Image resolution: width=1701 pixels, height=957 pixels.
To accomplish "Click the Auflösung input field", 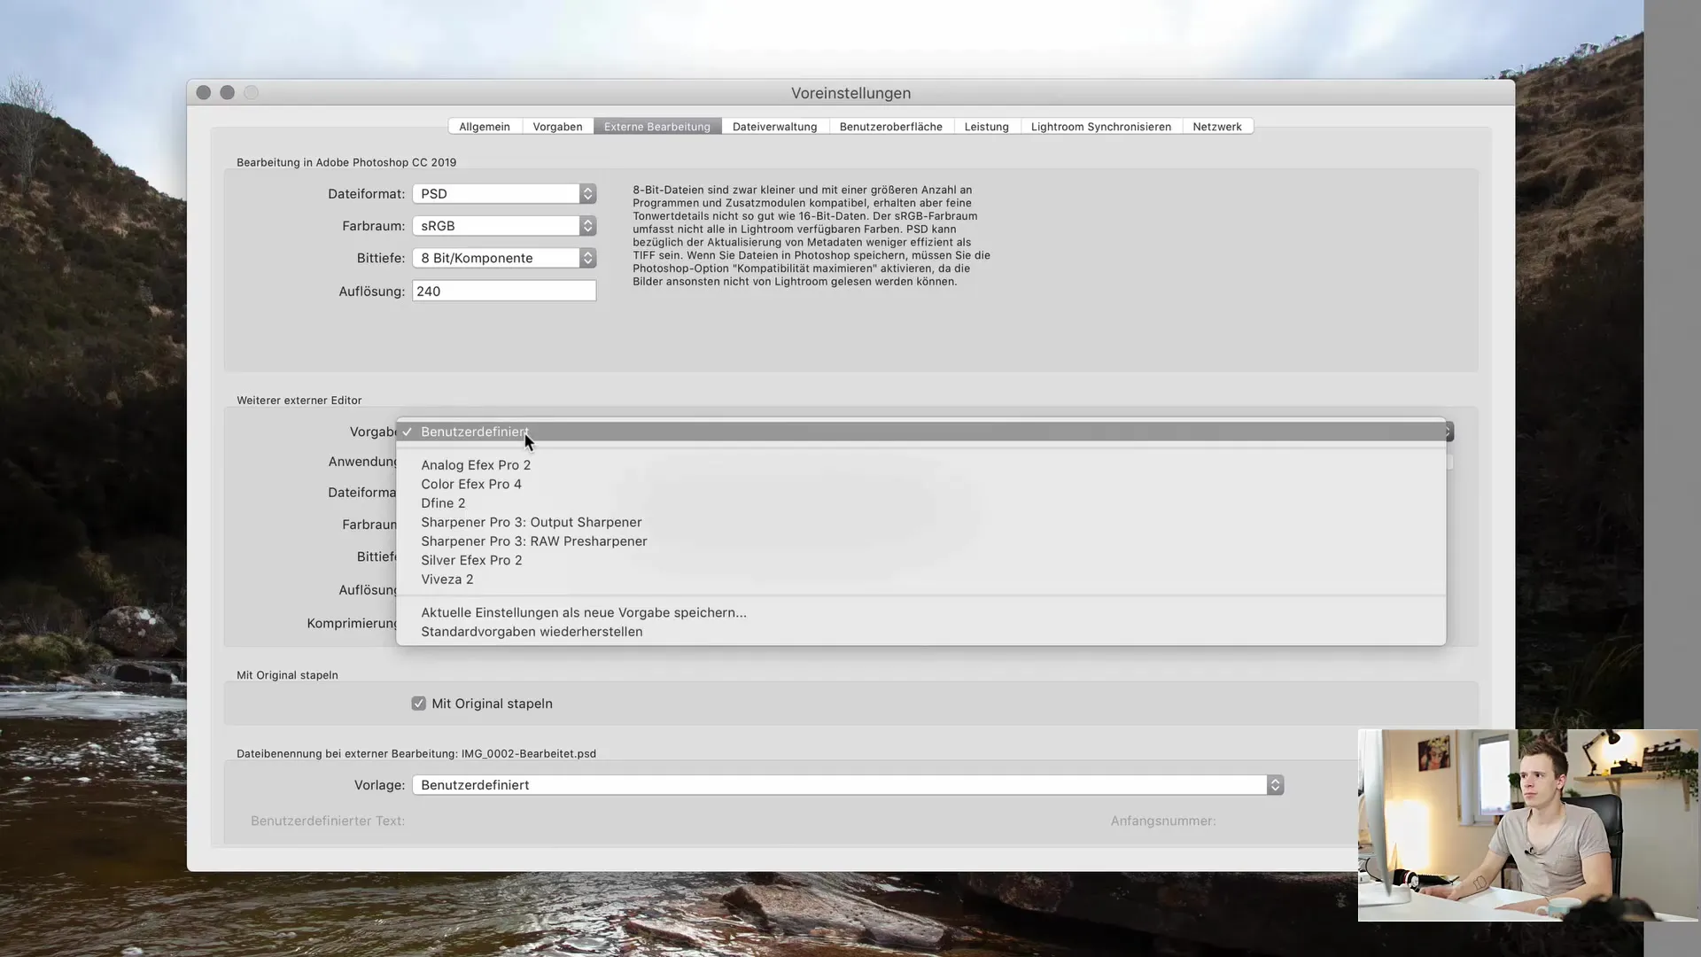I will pos(503,291).
